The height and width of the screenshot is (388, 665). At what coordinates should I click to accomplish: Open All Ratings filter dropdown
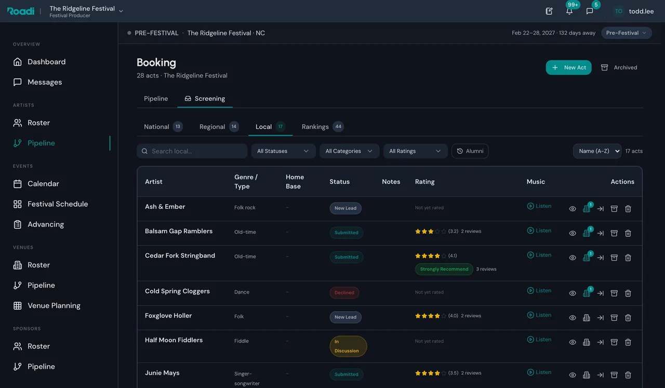click(x=415, y=151)
